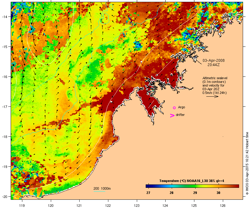Click the '121' longitude axis label

coord(79,205)
